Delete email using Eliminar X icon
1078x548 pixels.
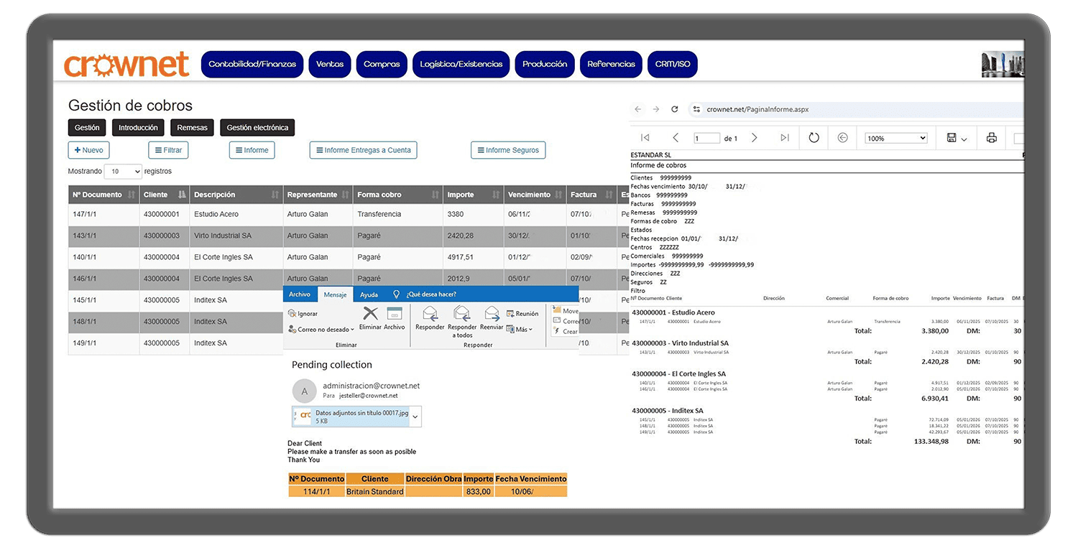pos(370,314)
